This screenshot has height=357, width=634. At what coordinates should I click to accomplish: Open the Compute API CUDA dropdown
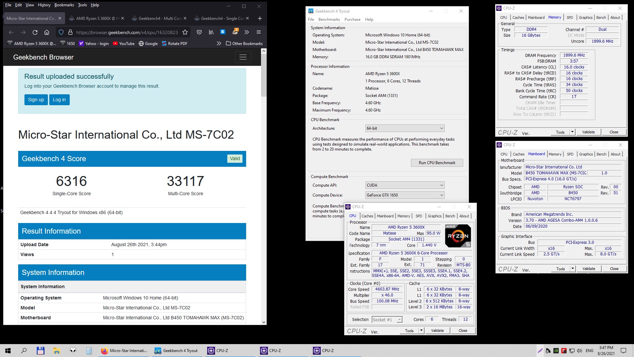405,185
